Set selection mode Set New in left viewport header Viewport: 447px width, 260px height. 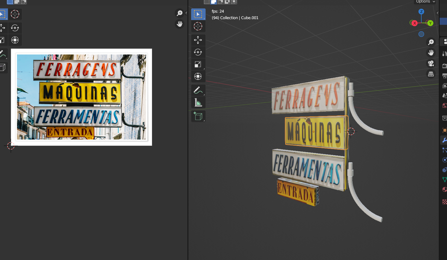[10, 2]
